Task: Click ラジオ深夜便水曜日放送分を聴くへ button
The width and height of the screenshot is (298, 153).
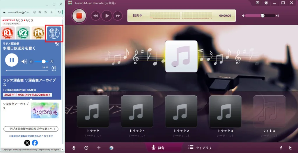Action: coord(31,129)
